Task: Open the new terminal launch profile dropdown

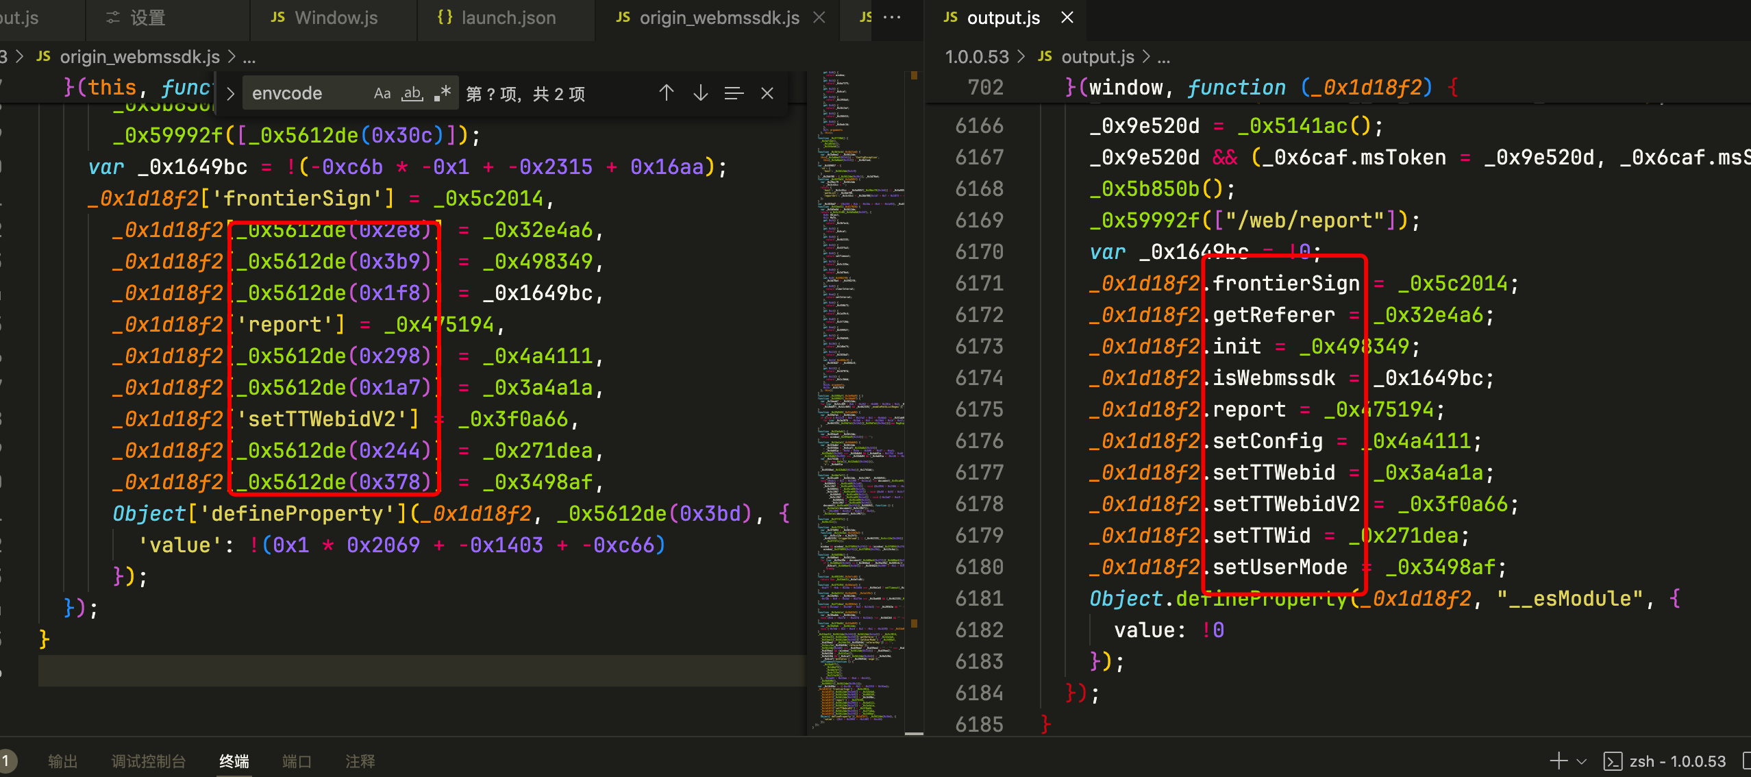Action: pos(1581,761)
